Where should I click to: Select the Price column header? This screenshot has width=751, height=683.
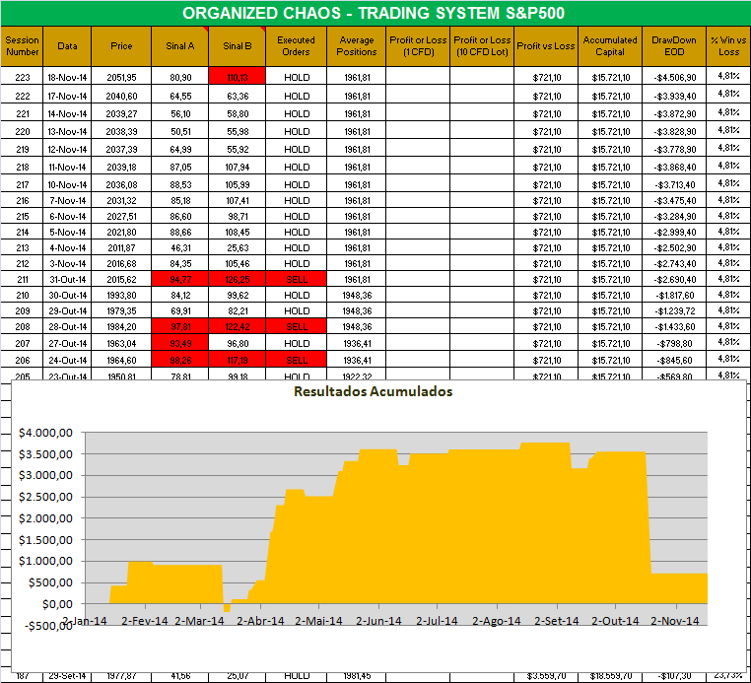pos(121,46)
